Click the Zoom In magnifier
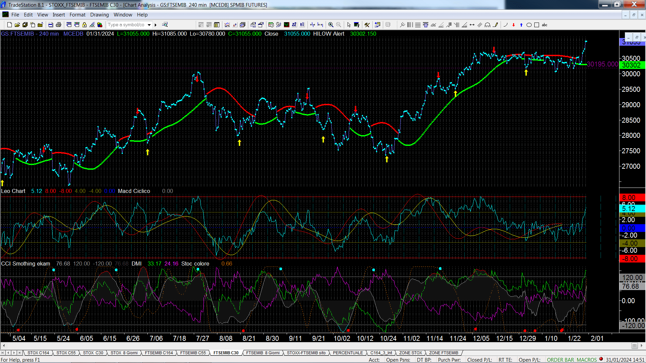Screen dimensions: 646x363 tap(331, 25)
